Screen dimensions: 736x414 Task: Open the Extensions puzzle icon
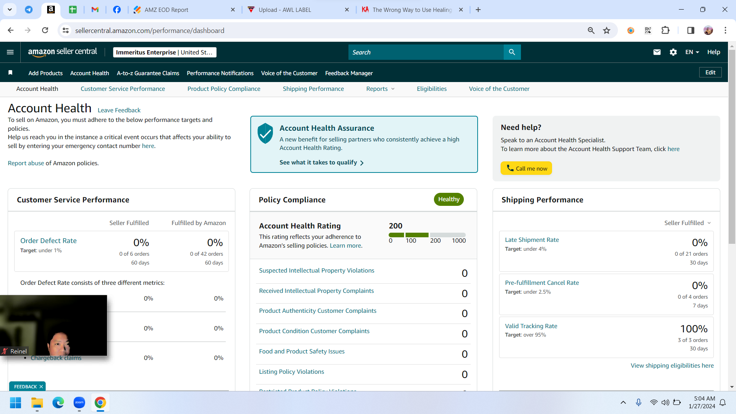click(x=665, y=30)
